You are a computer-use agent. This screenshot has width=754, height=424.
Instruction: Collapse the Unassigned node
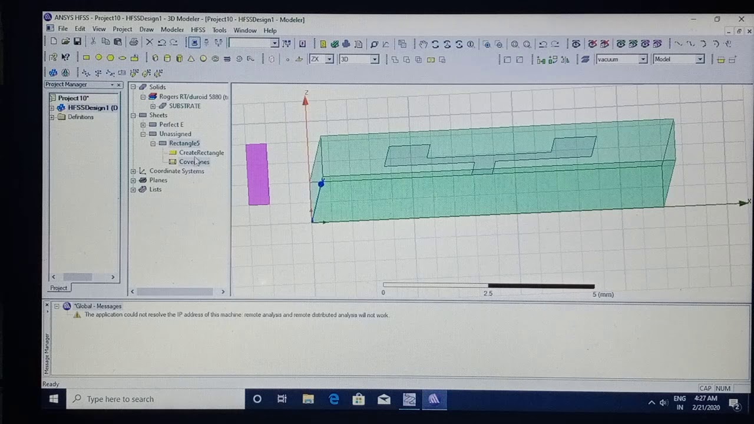[143, 134]
